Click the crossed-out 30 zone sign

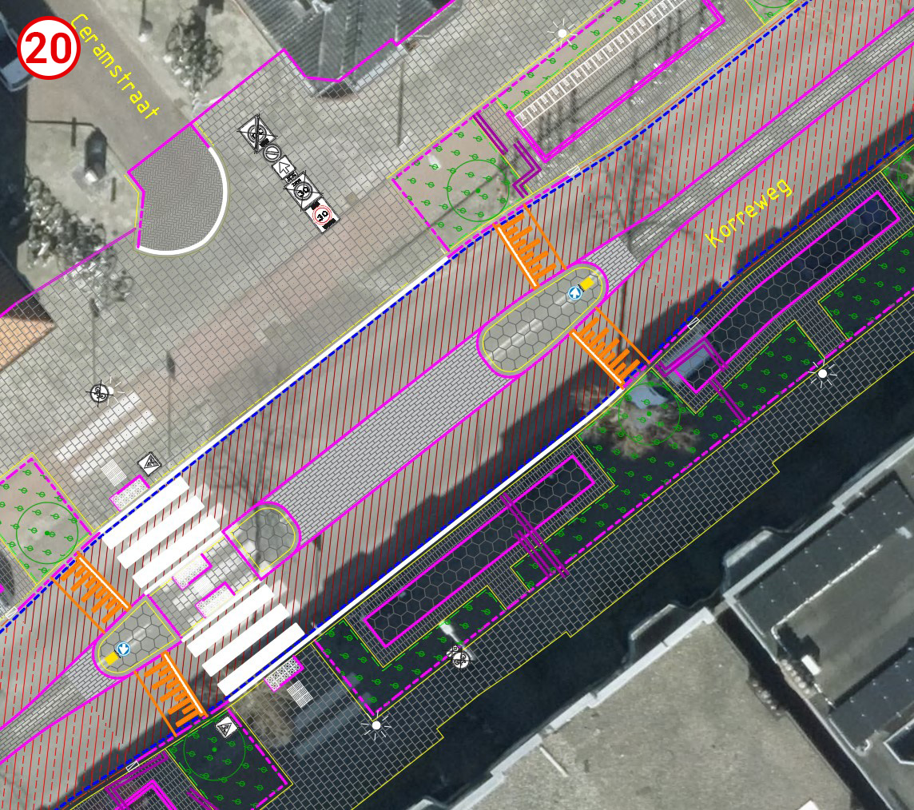(304, 191)
